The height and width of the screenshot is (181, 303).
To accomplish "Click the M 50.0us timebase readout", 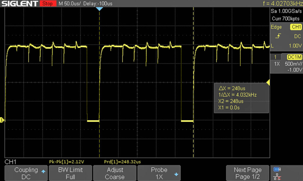I will tap(70, 4).
